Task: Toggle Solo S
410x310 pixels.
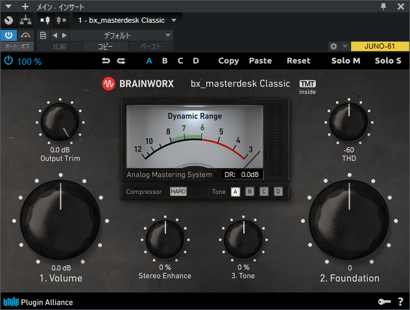Action: (388, 61)
